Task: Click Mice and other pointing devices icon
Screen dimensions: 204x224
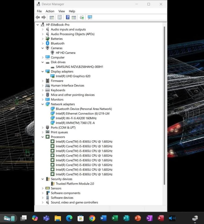Action: coord(48,95)
